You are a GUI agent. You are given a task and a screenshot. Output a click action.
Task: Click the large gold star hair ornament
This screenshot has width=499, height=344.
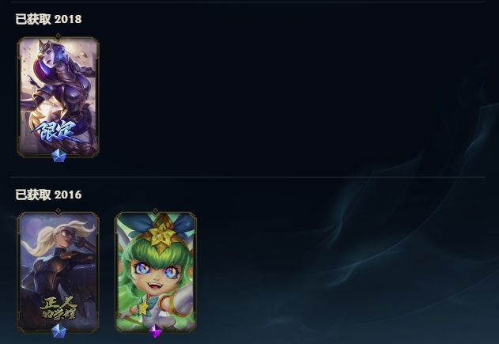click(x=161, y=235)
